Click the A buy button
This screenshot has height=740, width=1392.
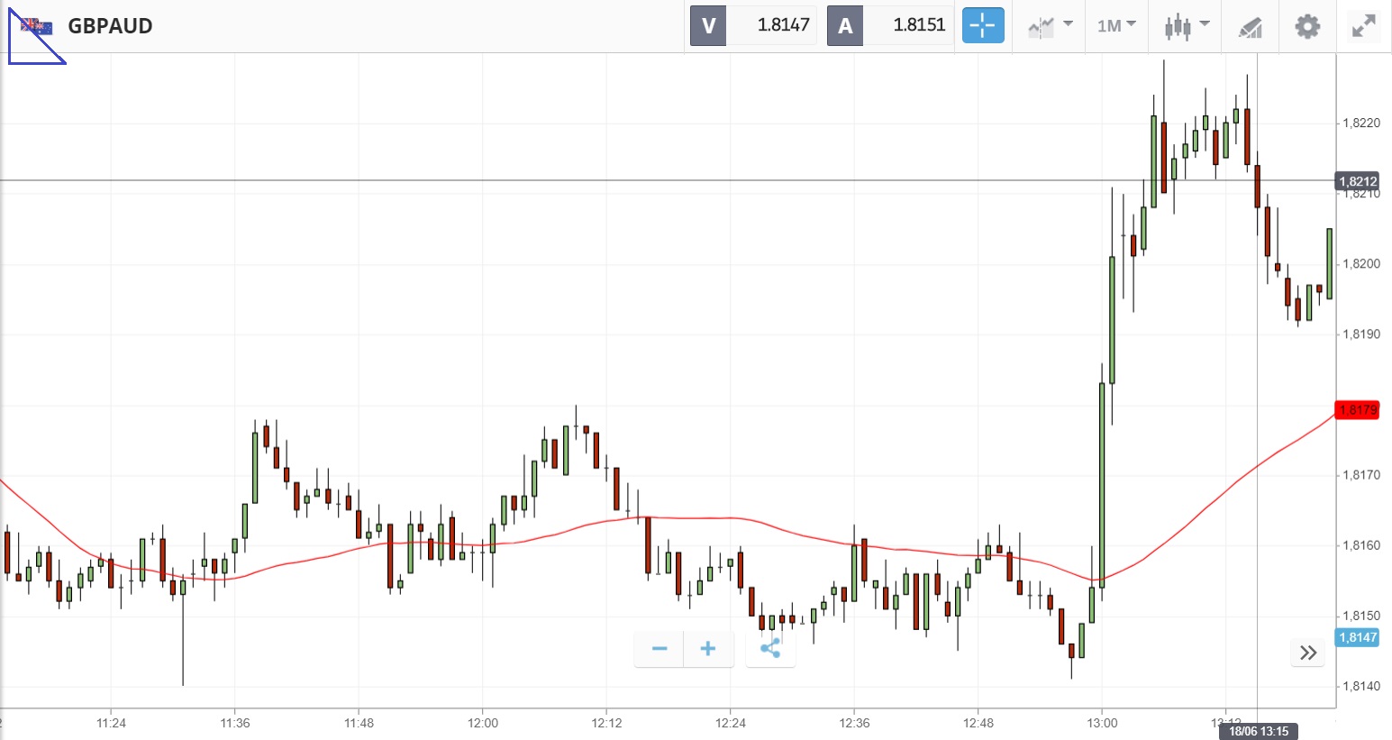[845, 25]
